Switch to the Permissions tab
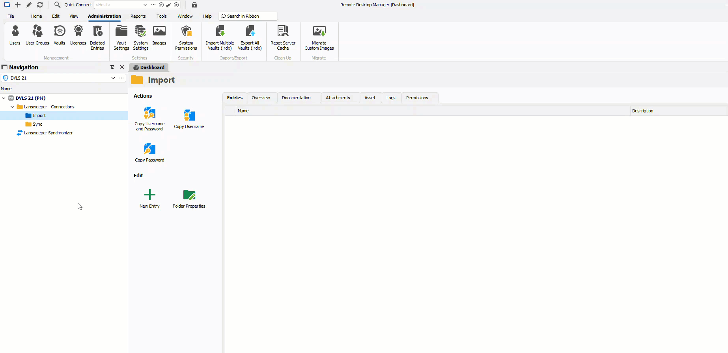 click(417, 98)
